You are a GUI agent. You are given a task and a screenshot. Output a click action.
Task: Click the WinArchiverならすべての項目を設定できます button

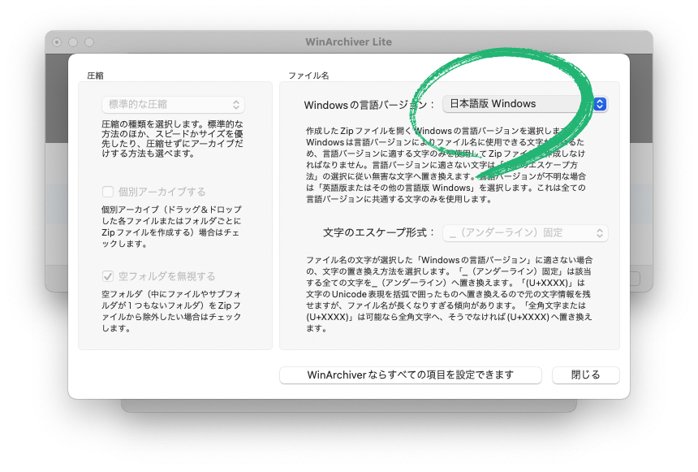tap(411, 375)
